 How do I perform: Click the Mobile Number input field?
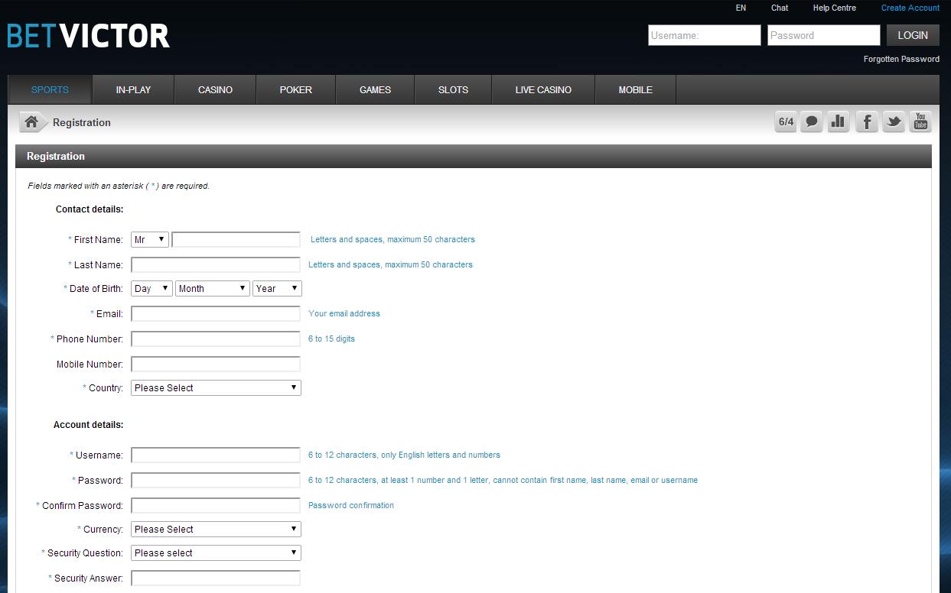pos(216,365)
